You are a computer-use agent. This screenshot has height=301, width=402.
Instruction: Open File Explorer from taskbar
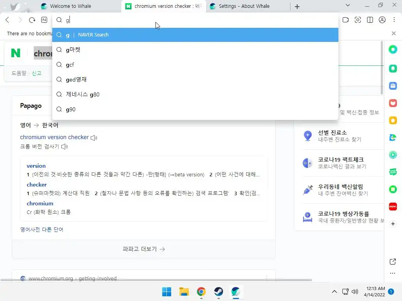184,292
